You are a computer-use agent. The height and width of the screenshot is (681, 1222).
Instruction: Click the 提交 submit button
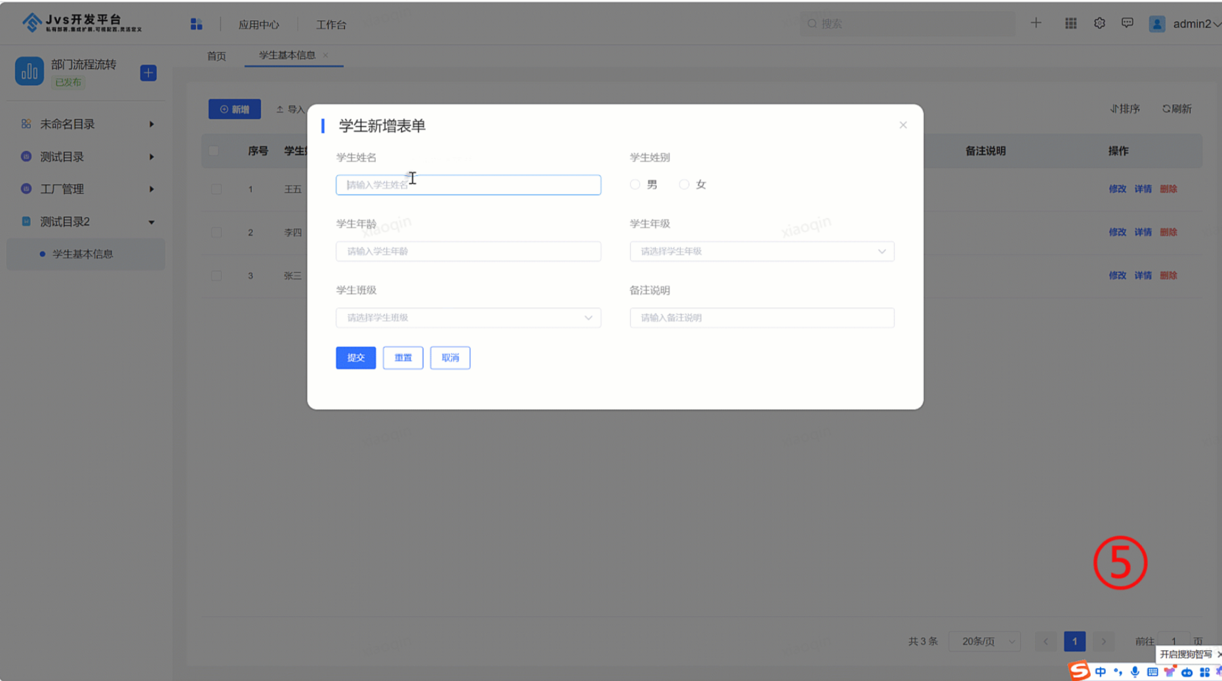(x=356, y=357)
